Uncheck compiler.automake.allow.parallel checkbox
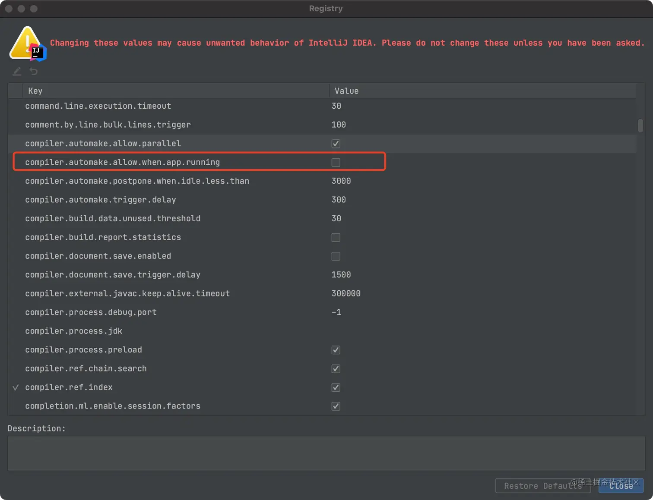The image size is (653, 500). [336, 144]
